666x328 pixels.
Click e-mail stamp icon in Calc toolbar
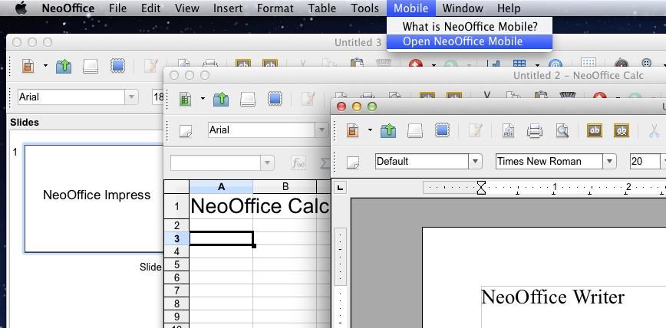point(275,99)
